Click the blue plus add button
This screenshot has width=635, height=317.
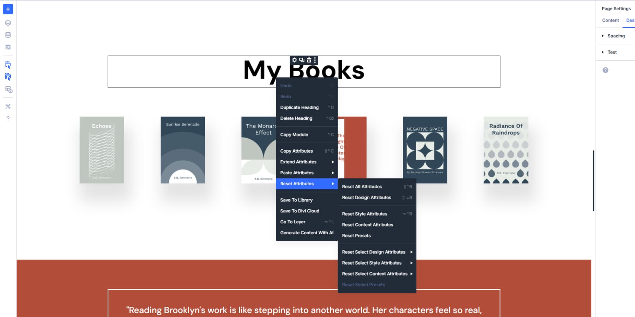pos(8,9)
